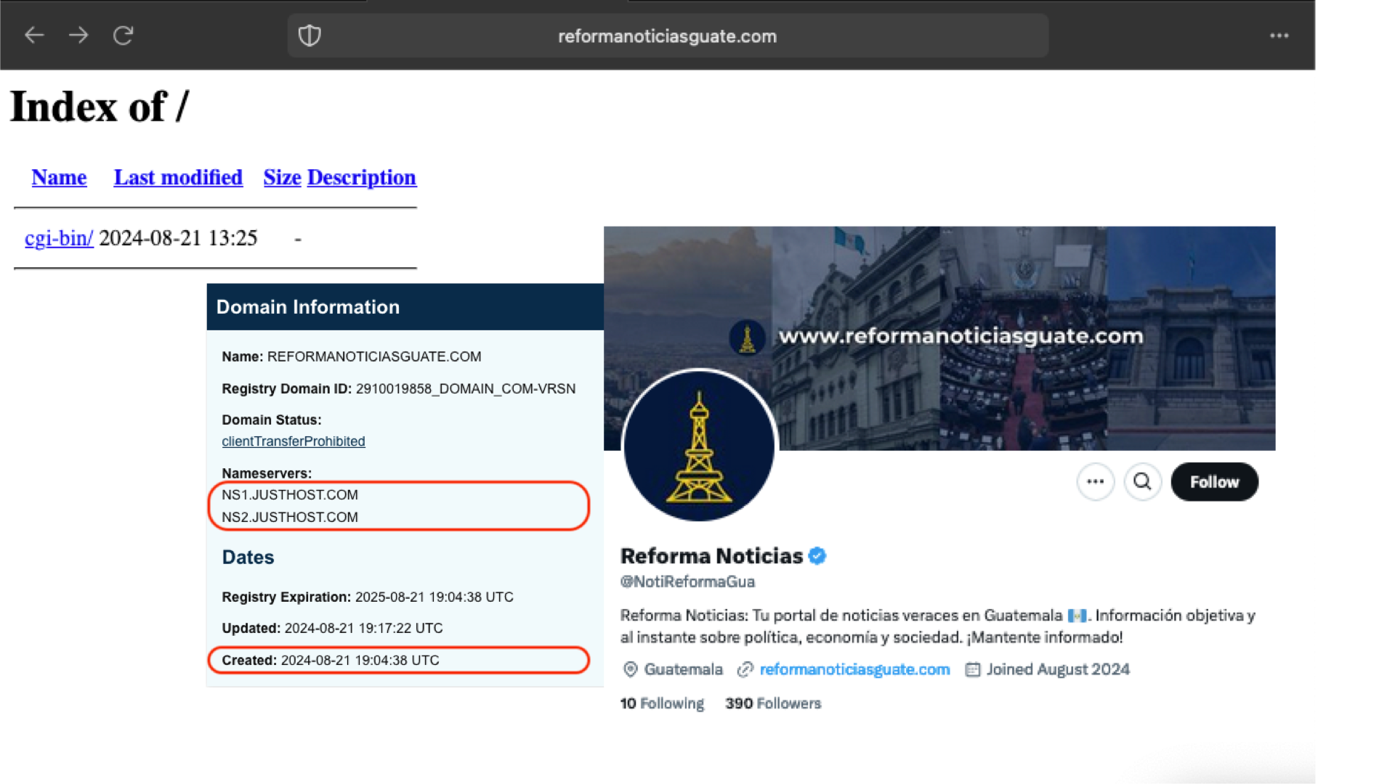Sort directory listing by Name

[59, 177]
